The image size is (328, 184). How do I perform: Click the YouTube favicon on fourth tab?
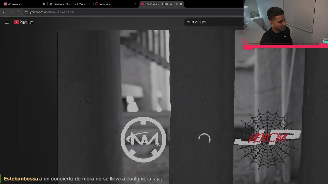[142, 4]
